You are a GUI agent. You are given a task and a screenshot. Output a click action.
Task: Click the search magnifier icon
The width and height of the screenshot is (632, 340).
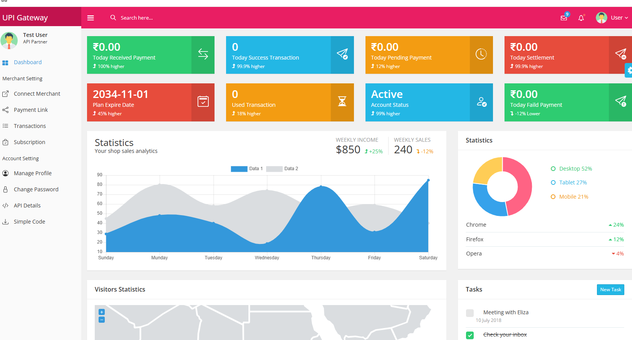pos(113,18)
